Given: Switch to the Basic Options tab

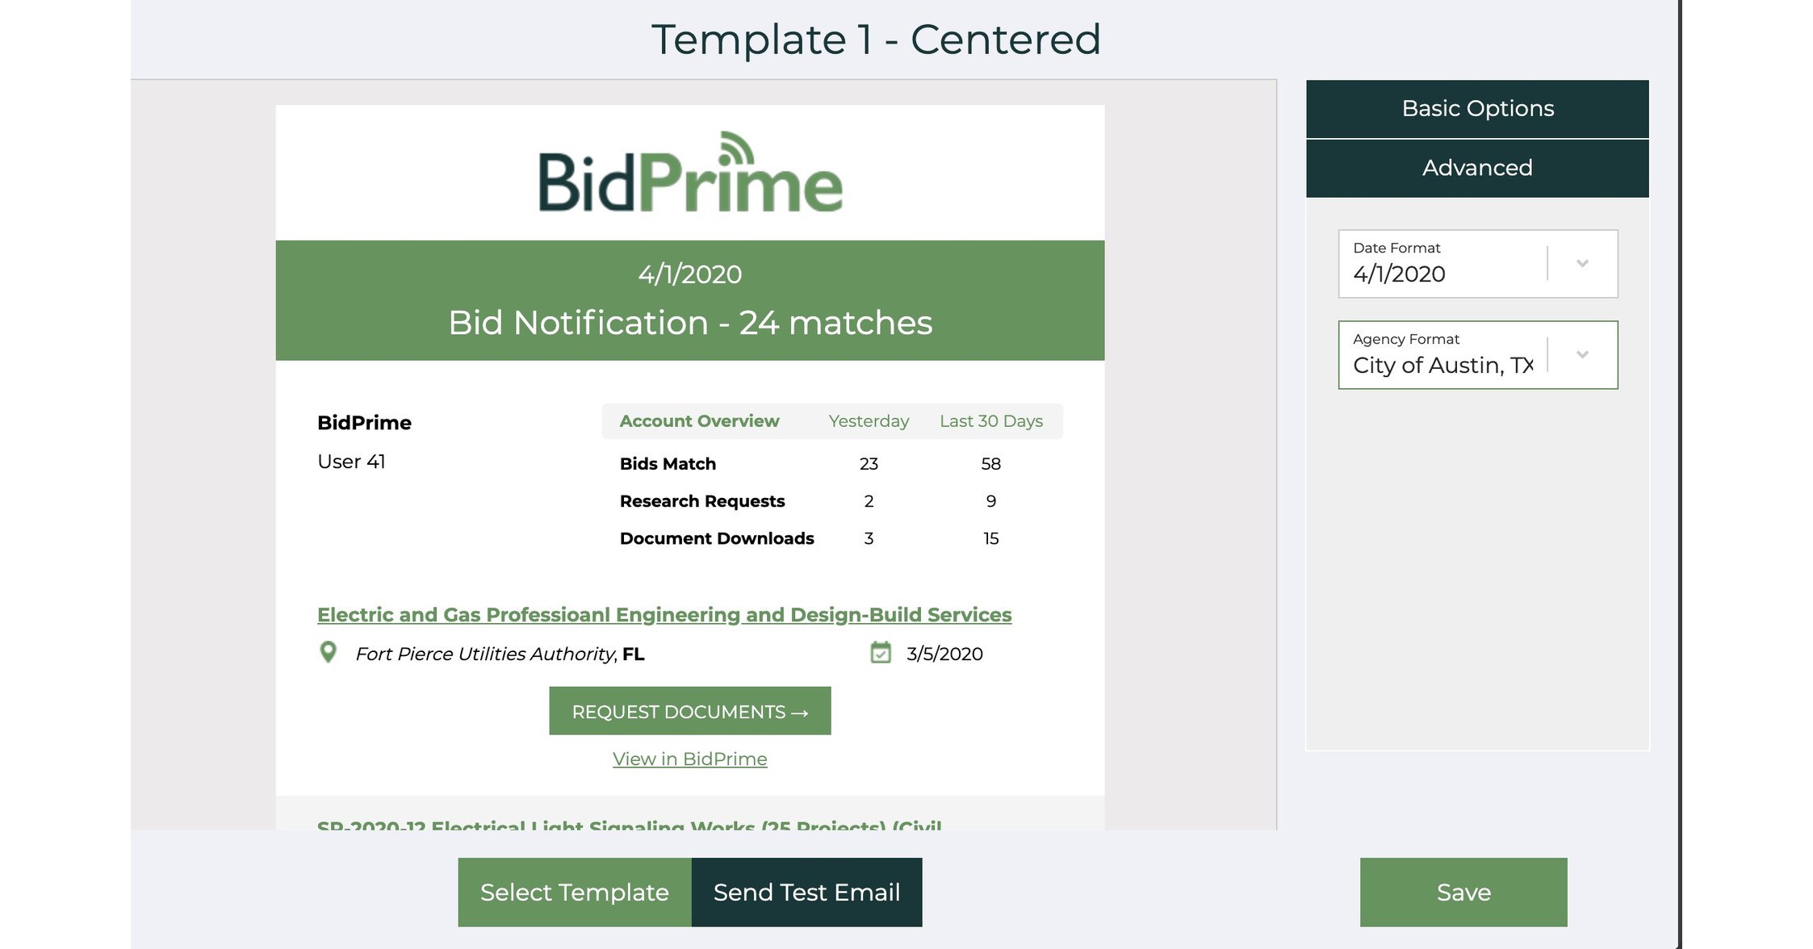Looking at the screenshot, I should (x=1476, y=107).
